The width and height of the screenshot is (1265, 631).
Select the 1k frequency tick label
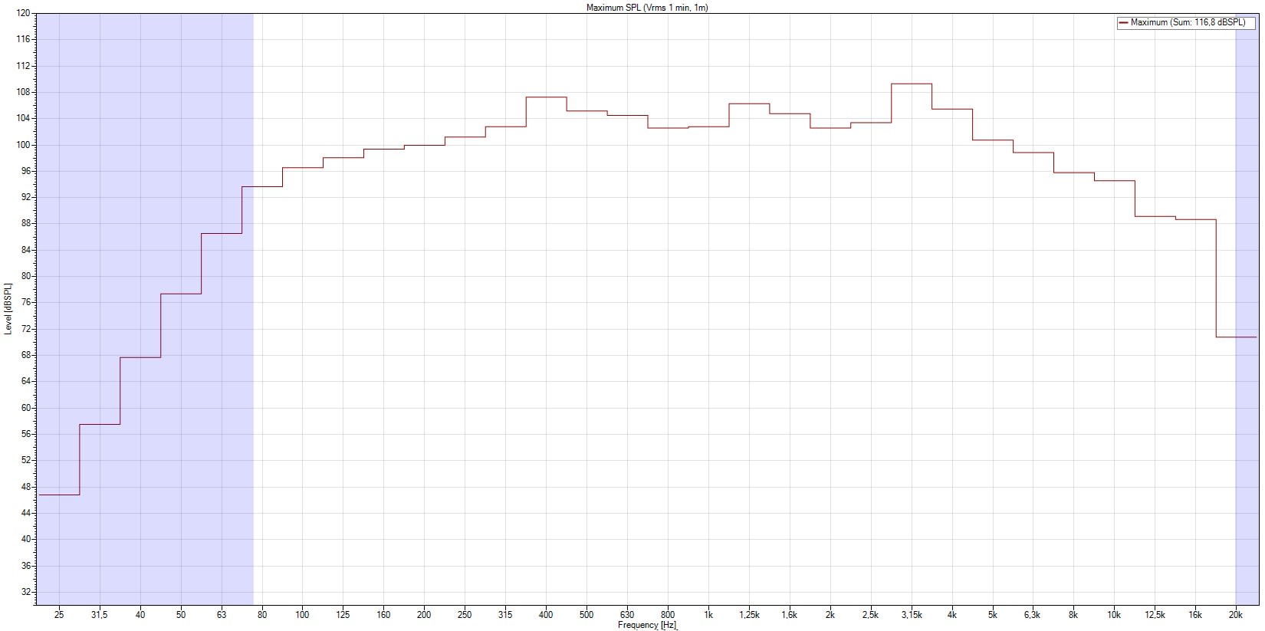(708, 615)
